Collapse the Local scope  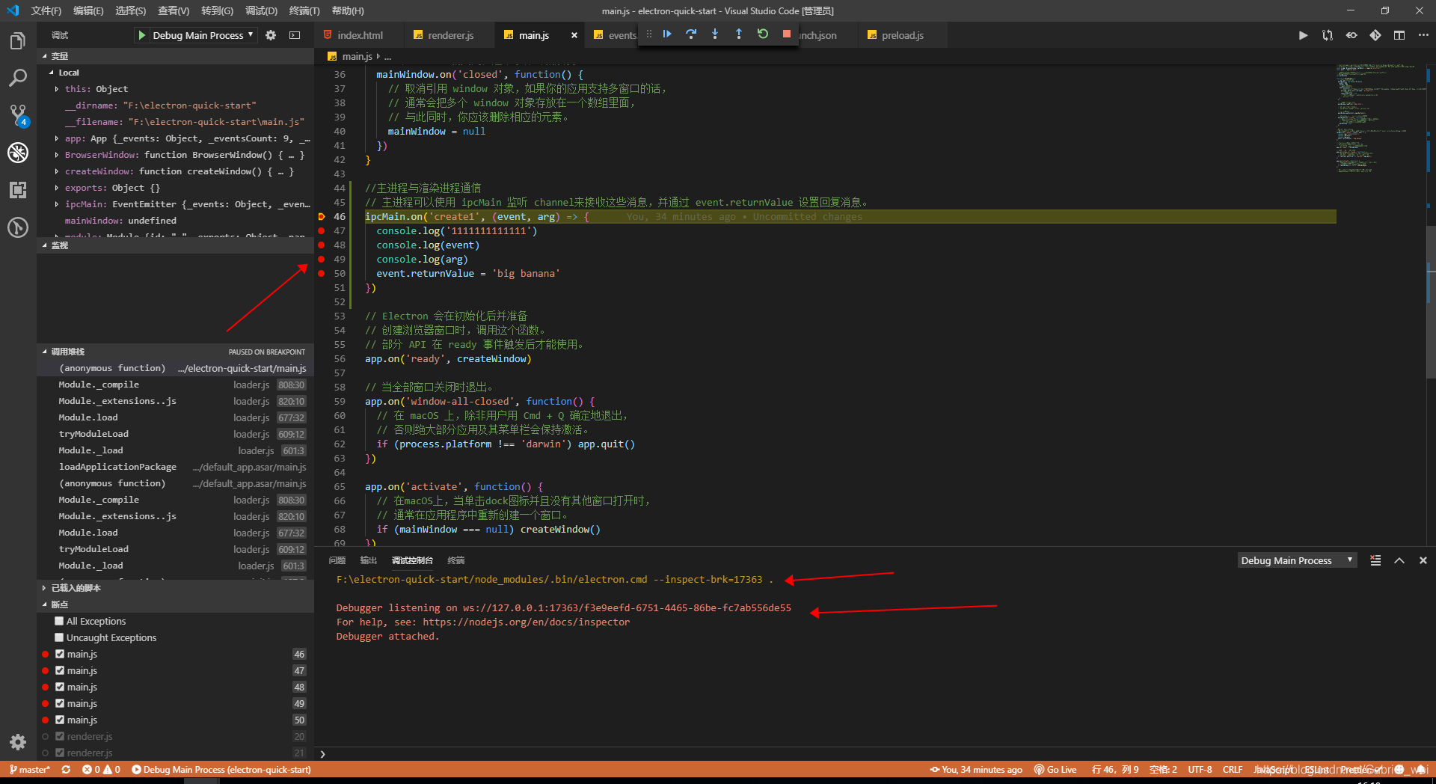(x=51, y=73)
